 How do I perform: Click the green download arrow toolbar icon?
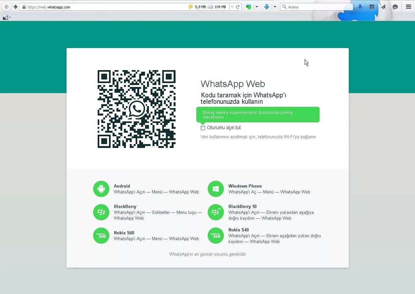tap(249, 7)
